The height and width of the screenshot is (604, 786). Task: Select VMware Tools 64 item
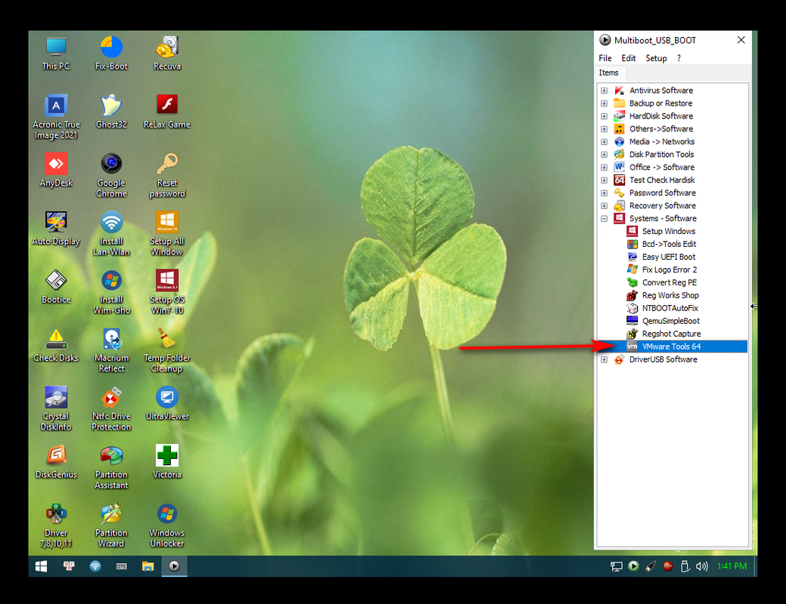coord(671,347)
